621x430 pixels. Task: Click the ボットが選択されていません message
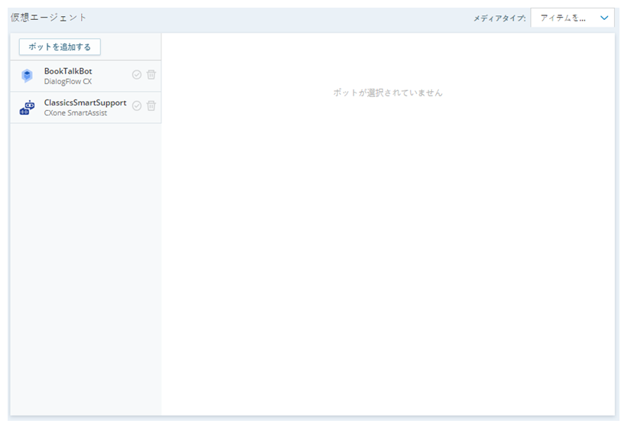[x=388, y=93]
